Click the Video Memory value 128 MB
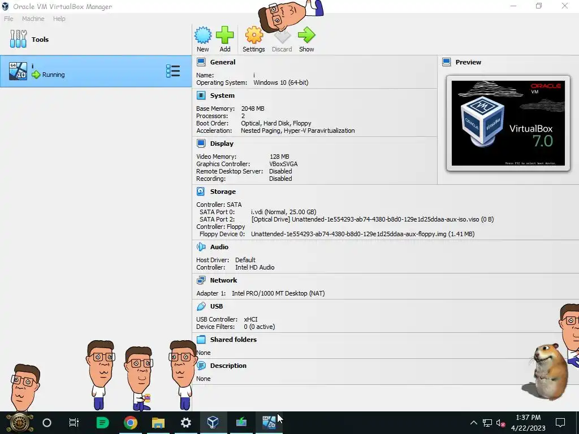Viewport: 579px width, 434px height. pyautogui.click(x=279, y=157)
